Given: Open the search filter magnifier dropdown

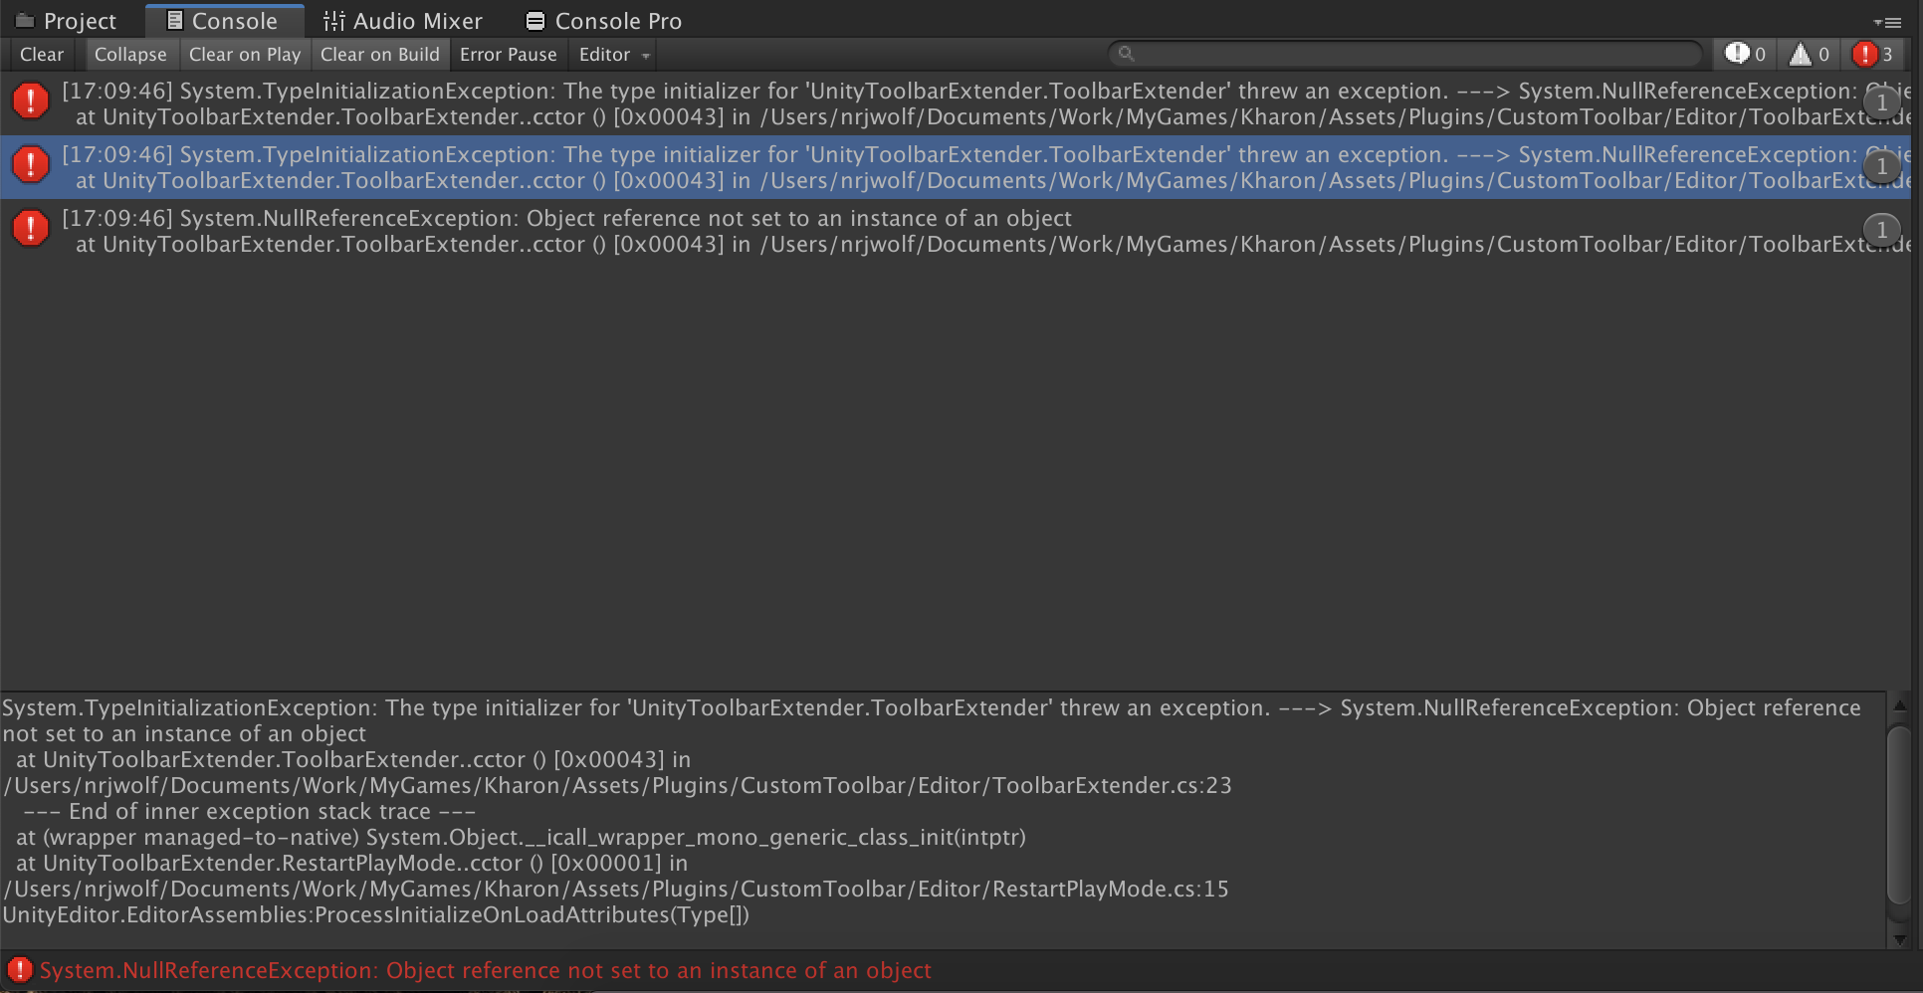Looking at the screenshot, I should point(1125,54).
